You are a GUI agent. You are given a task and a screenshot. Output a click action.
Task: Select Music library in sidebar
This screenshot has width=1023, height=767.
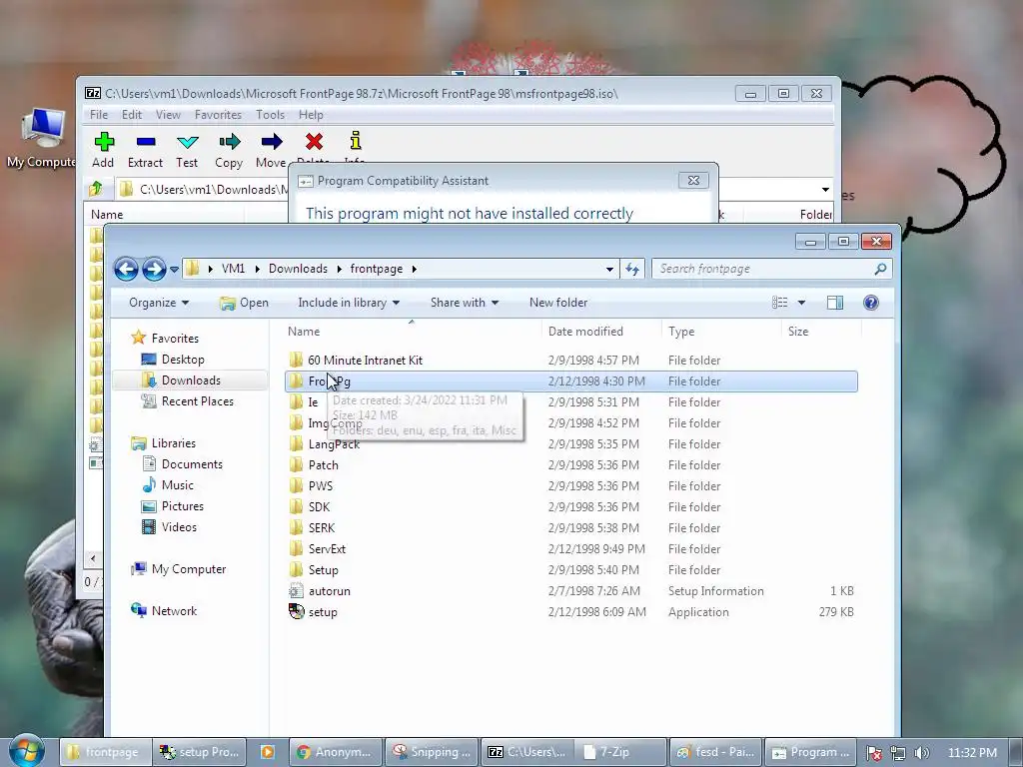178,485
